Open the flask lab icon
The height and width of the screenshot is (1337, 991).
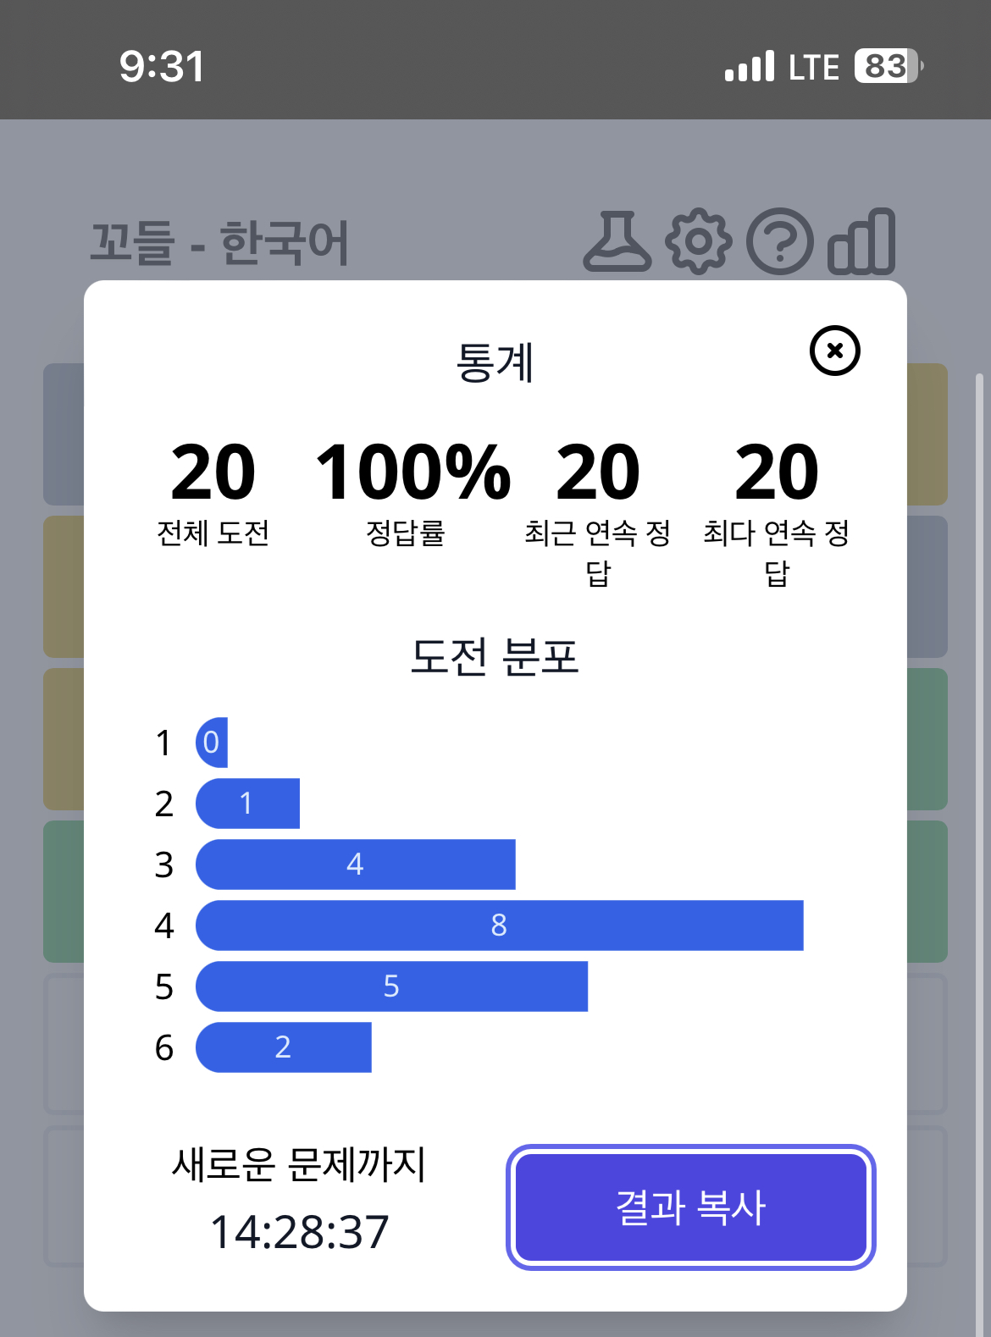617,242
